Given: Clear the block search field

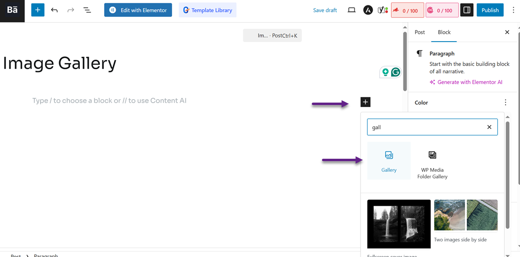Looking at the screenshot, I should pyautogui.click(x=489, y=127).
